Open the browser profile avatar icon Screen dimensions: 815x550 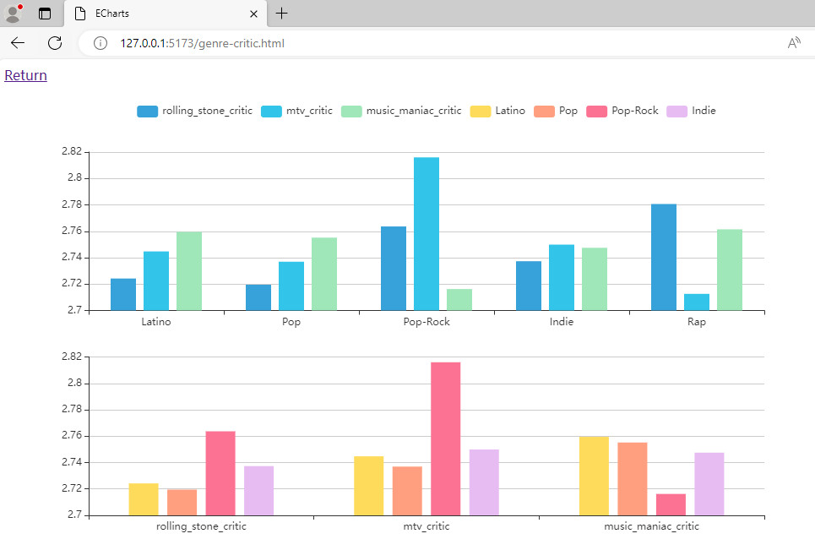coord(13,14)
